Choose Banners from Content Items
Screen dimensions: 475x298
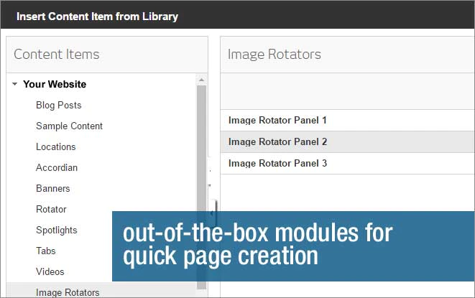(52, 188)
